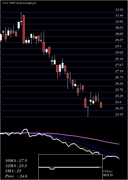This screenshot has height=180, width=128.
Task: Click the 28.14 price axis label
Action: (119, 59)
